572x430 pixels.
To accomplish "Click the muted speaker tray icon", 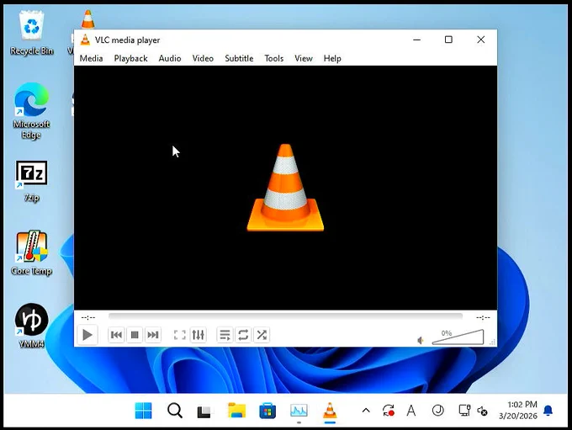I will click(482, 411).
